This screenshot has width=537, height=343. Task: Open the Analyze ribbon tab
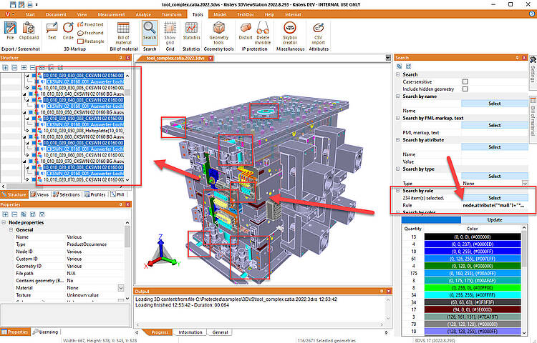point(143,14)
